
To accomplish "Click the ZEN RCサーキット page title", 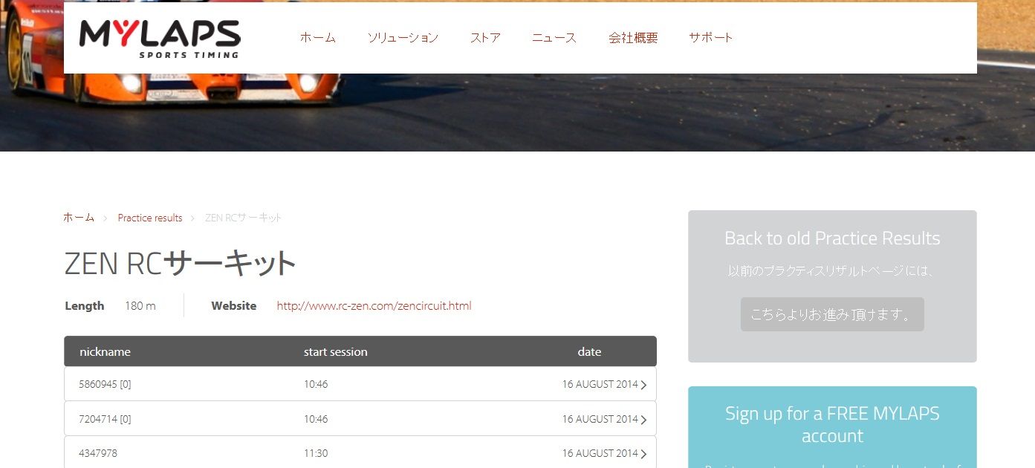I will [x=181, y=263].
